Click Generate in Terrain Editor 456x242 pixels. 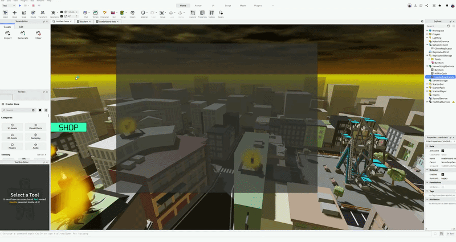(23, 35)
